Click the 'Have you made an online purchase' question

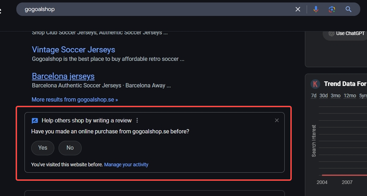(110, 132)
